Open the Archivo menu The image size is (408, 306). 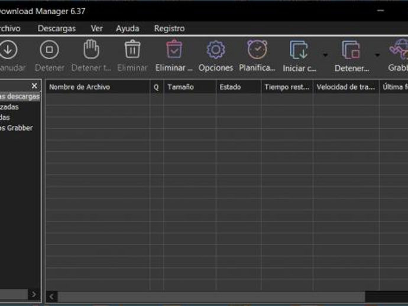(9, 28)
